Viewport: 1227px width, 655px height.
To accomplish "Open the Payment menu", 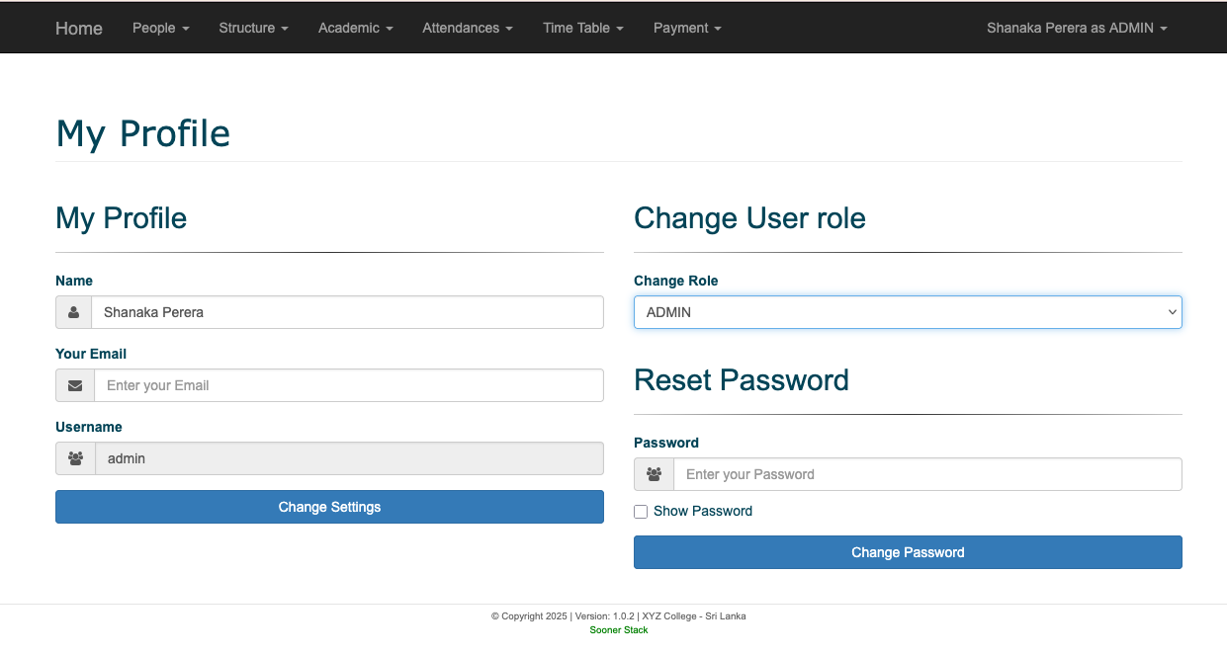I will (x=687, y=28).
